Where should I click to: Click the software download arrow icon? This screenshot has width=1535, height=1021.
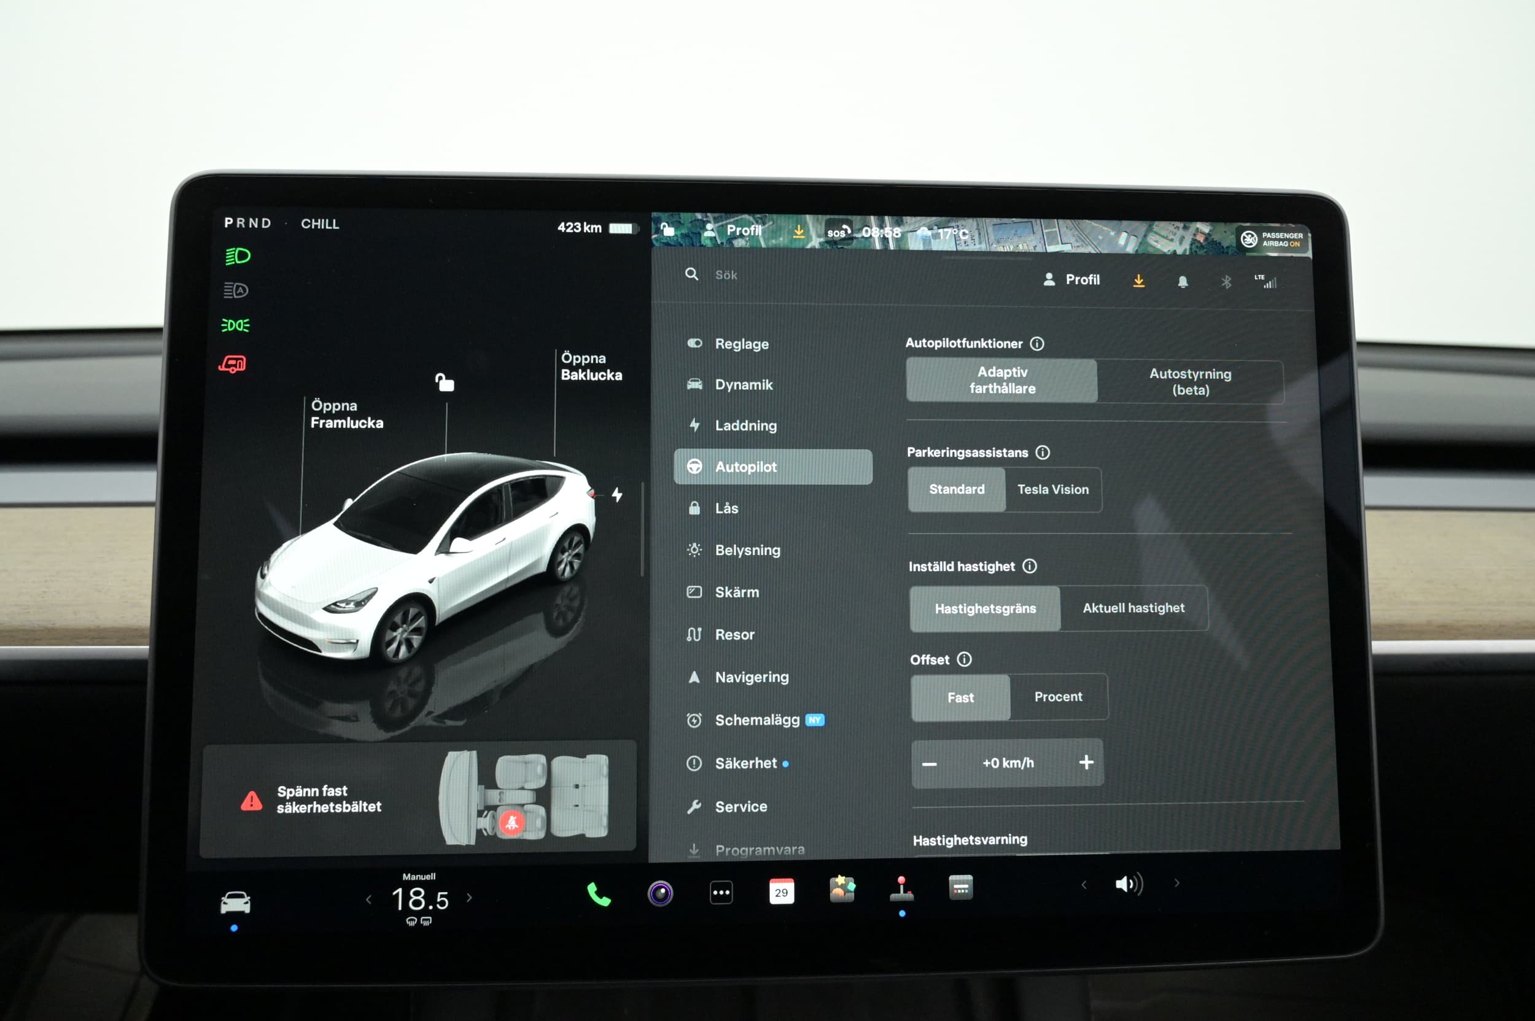[1138, 281]
